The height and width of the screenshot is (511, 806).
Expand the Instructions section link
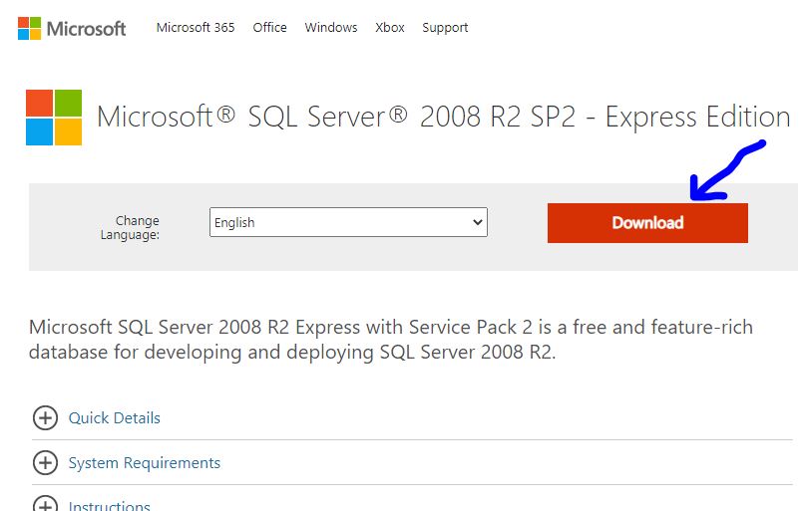109,505
